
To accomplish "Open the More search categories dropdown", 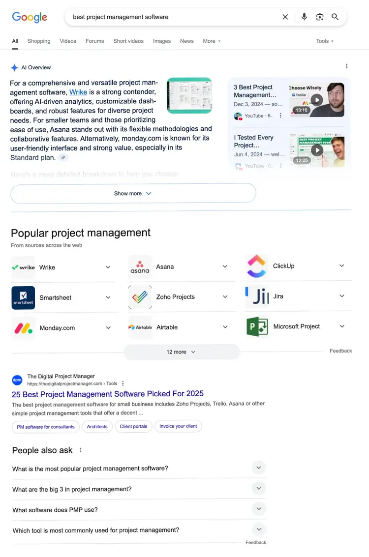I will (x=212, y=41).
